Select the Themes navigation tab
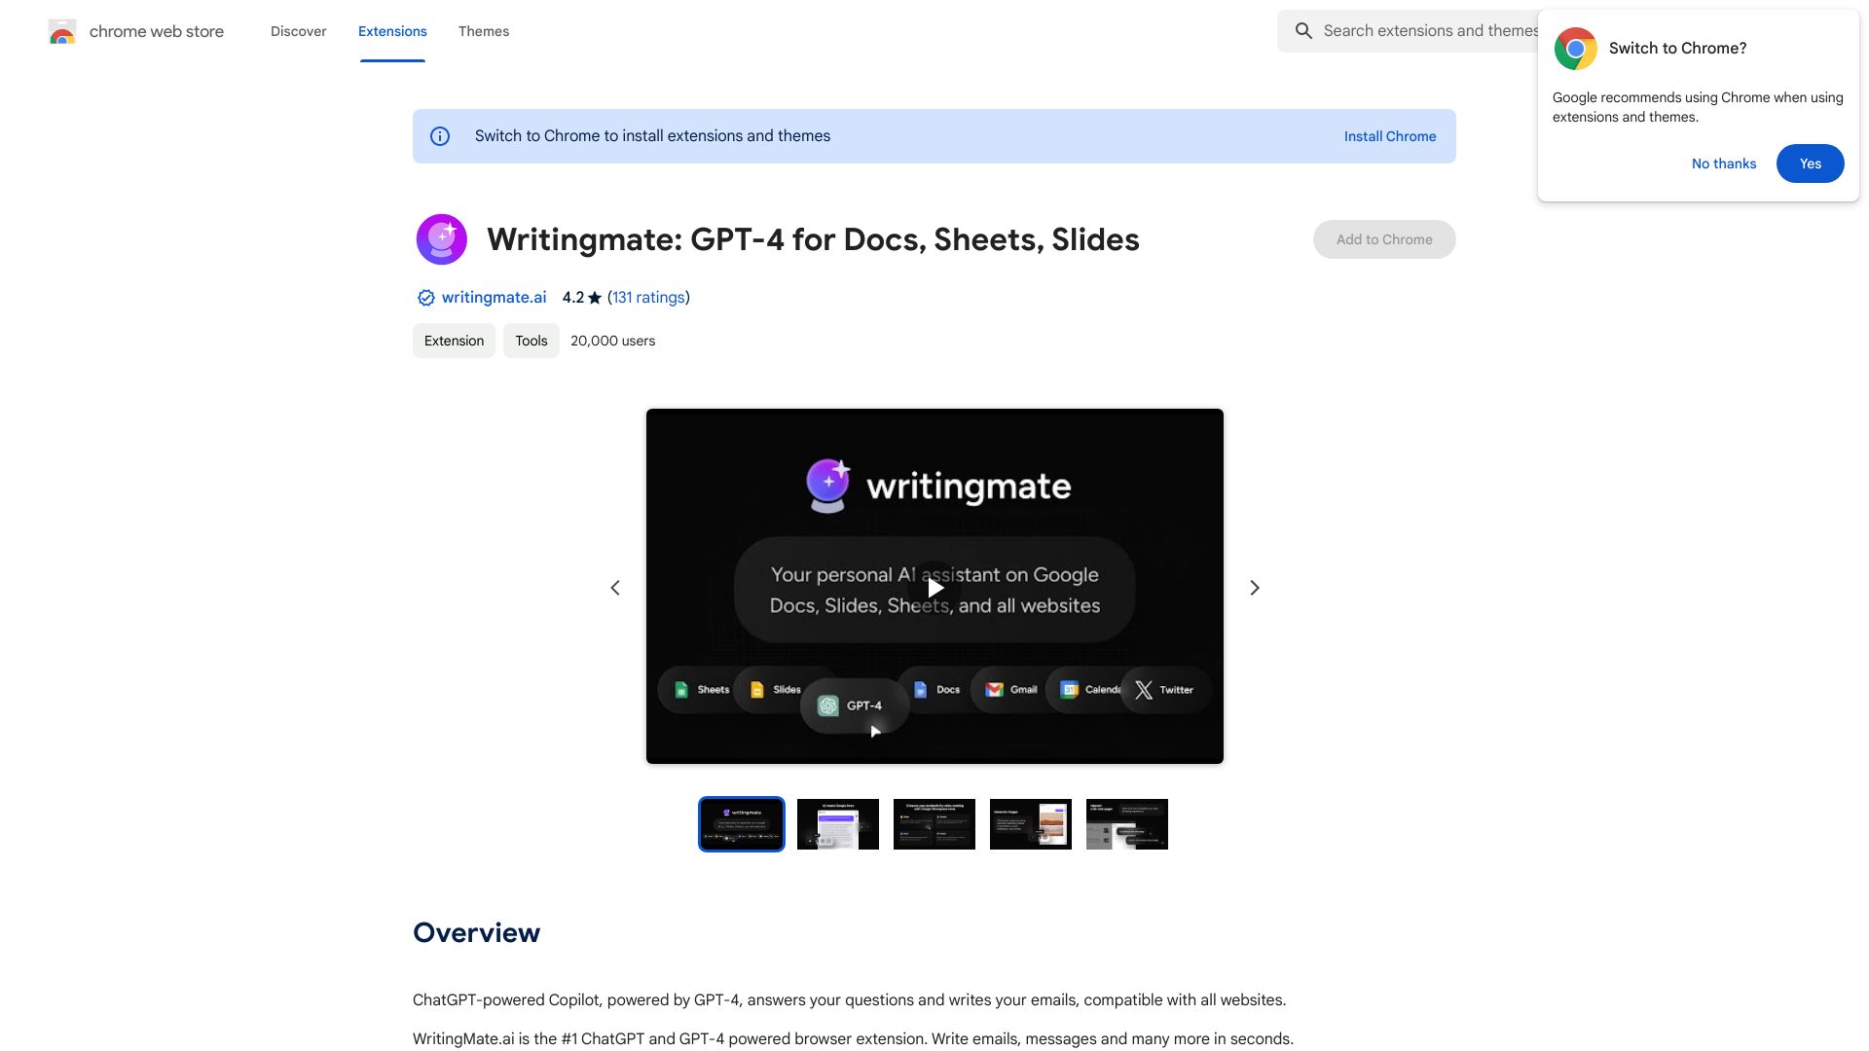 pyautogui.click(x=483, y=29)
